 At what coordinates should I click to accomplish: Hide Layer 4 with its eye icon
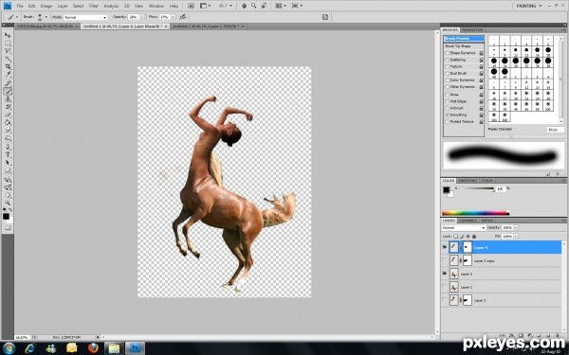click(445, 247)
